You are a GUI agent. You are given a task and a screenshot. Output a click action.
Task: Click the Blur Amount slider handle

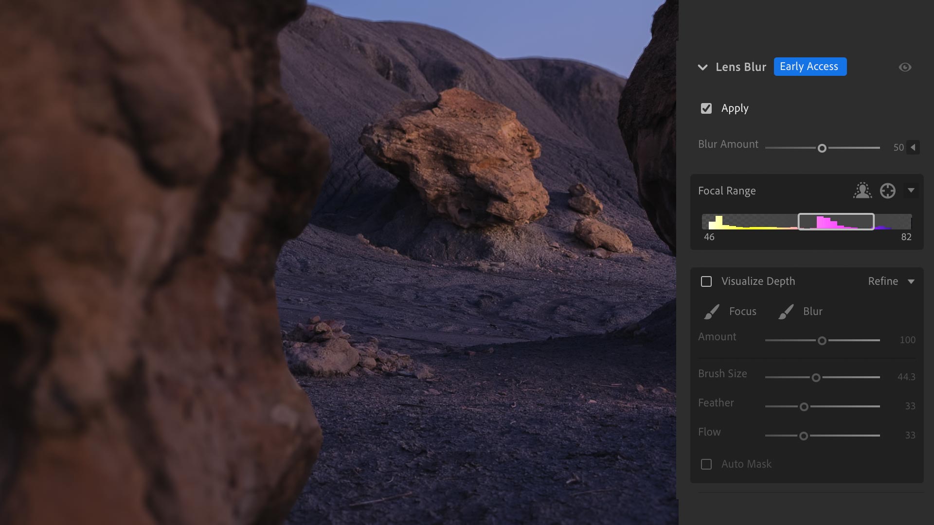click(822, 148)
